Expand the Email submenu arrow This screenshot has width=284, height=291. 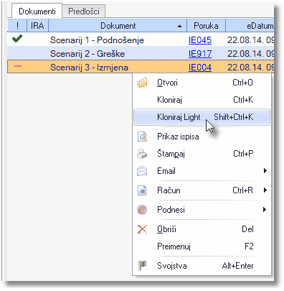click(x=265, y=171)
